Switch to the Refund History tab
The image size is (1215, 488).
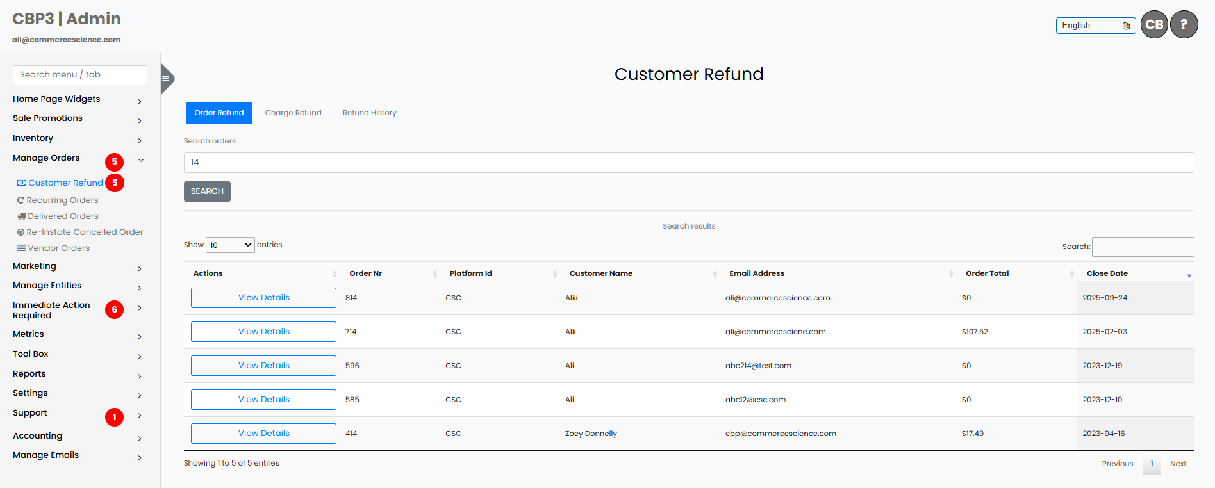(369, 113)
